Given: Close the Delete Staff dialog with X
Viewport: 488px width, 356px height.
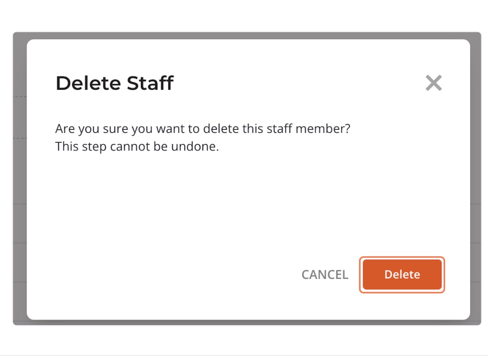Looking at the screenshot, I should [434, 83].
